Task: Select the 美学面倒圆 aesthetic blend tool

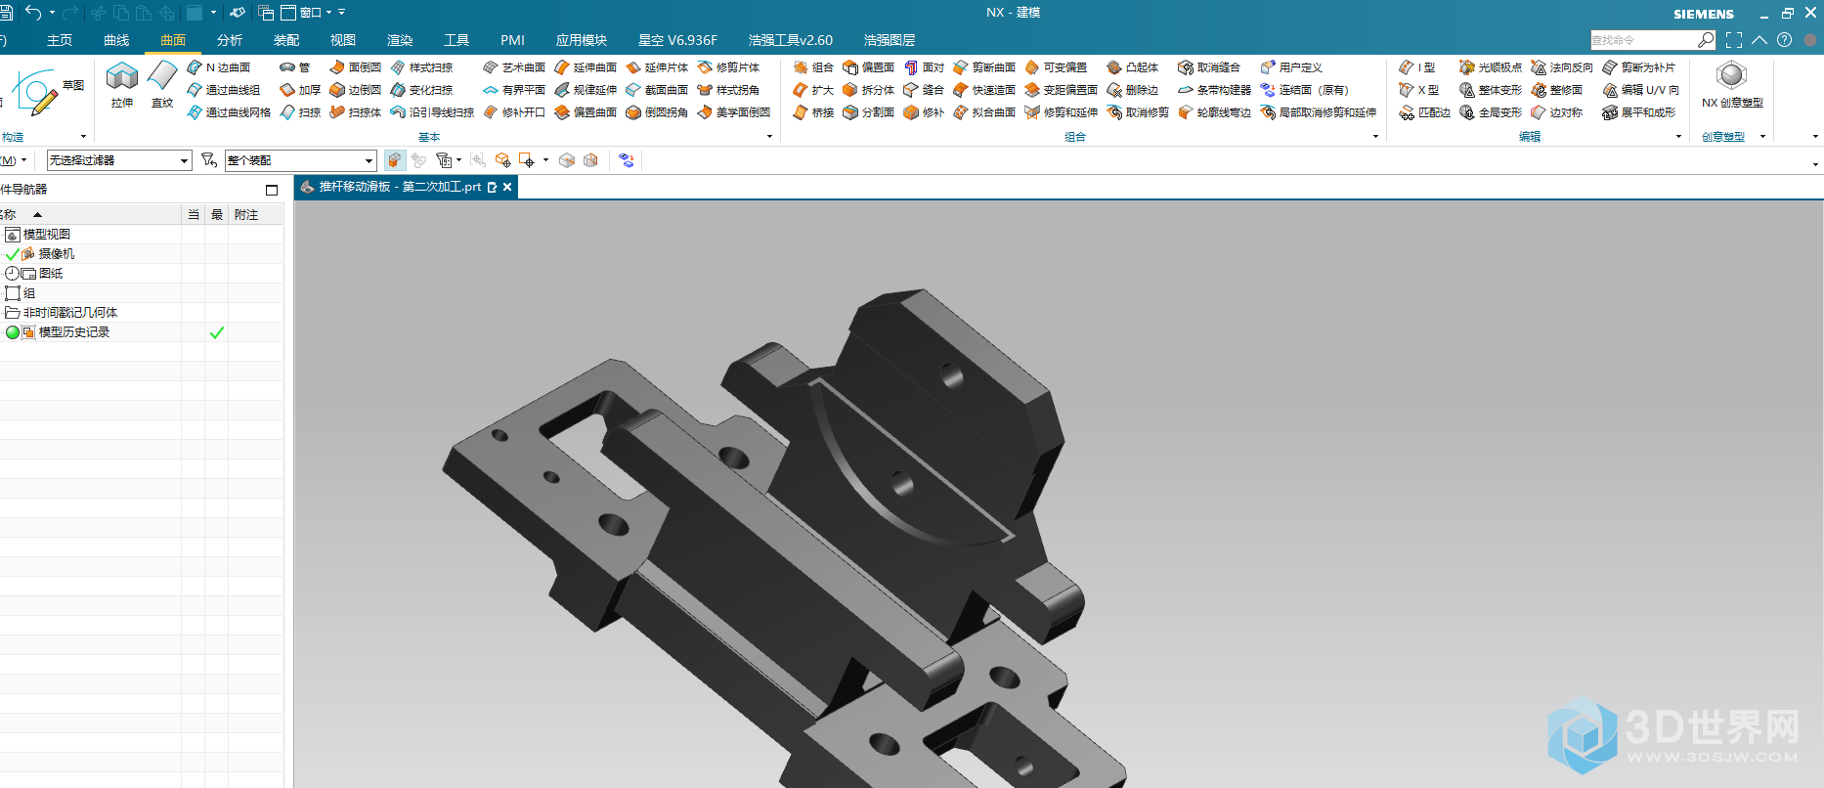Action: point(733,112)
